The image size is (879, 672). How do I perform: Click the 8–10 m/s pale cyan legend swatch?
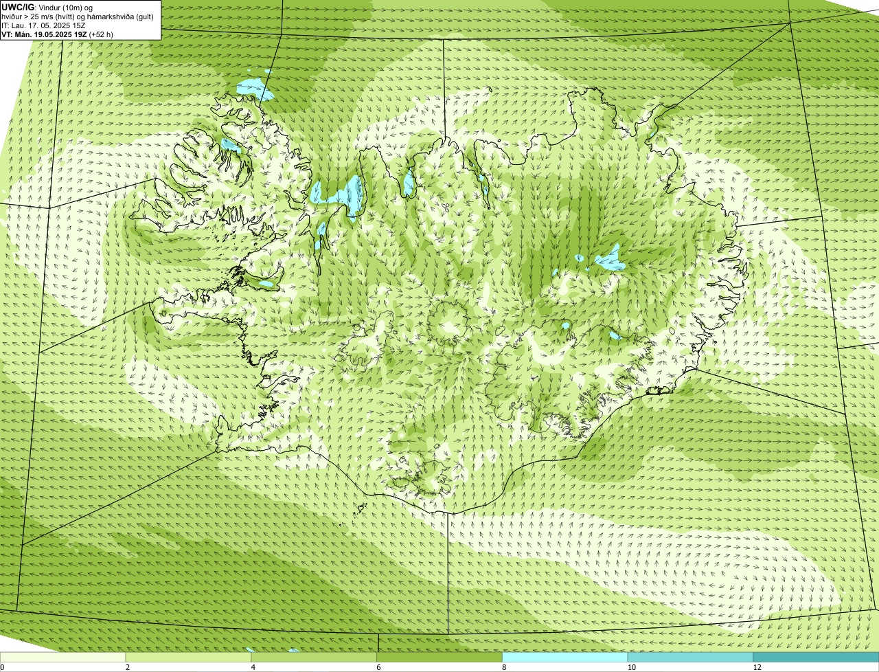point(565,657)
